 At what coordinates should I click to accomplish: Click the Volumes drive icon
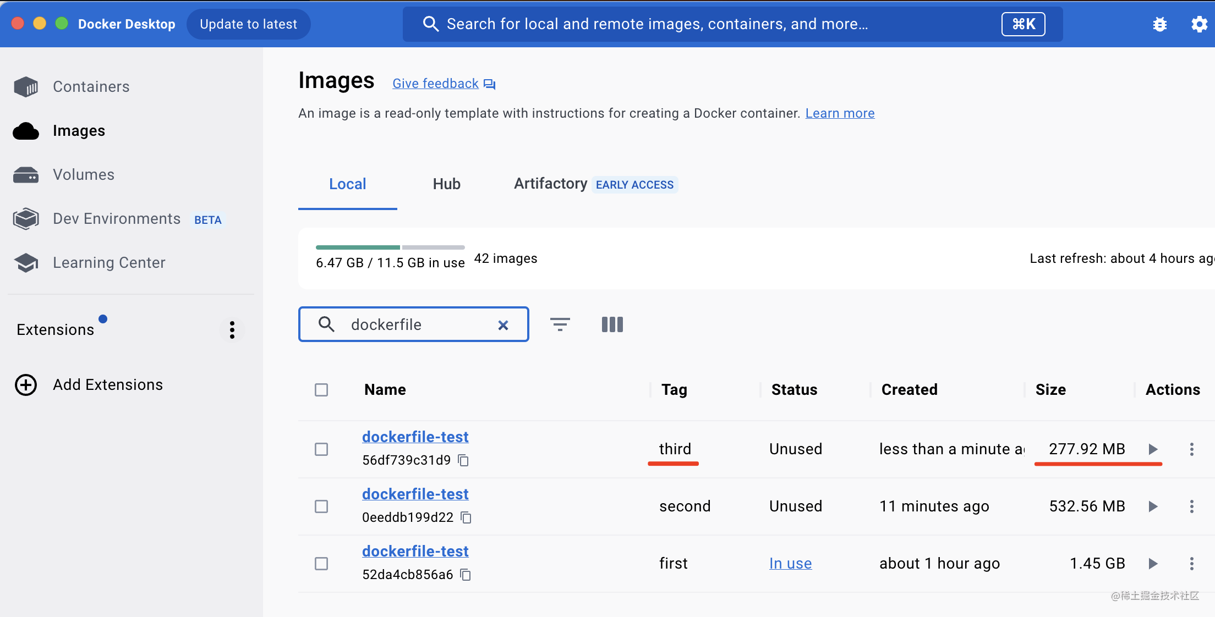coord(26,175)
